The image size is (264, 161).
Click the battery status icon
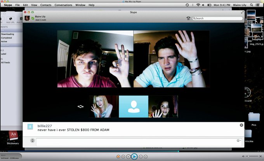tap(209, 5)
